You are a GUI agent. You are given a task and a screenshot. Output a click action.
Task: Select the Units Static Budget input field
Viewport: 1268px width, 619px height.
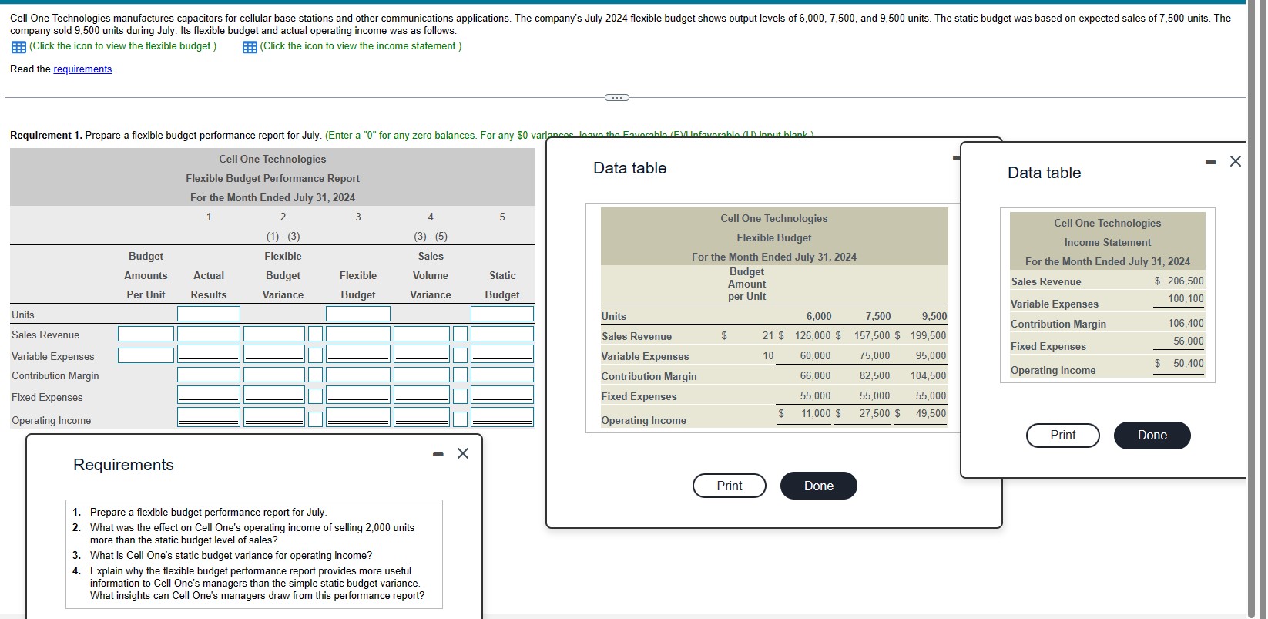point(502,314)
